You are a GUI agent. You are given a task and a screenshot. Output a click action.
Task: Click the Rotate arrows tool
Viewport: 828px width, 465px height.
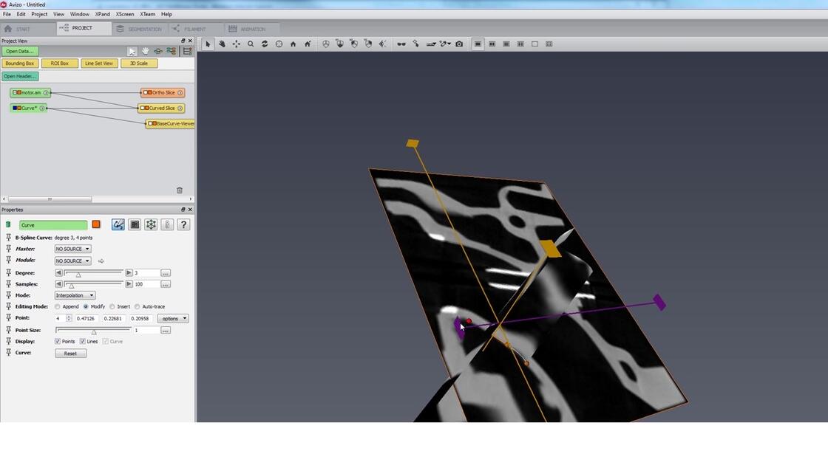tap(265, 44)
